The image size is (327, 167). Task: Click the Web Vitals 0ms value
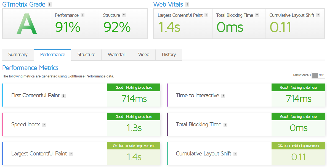point(230,27)
